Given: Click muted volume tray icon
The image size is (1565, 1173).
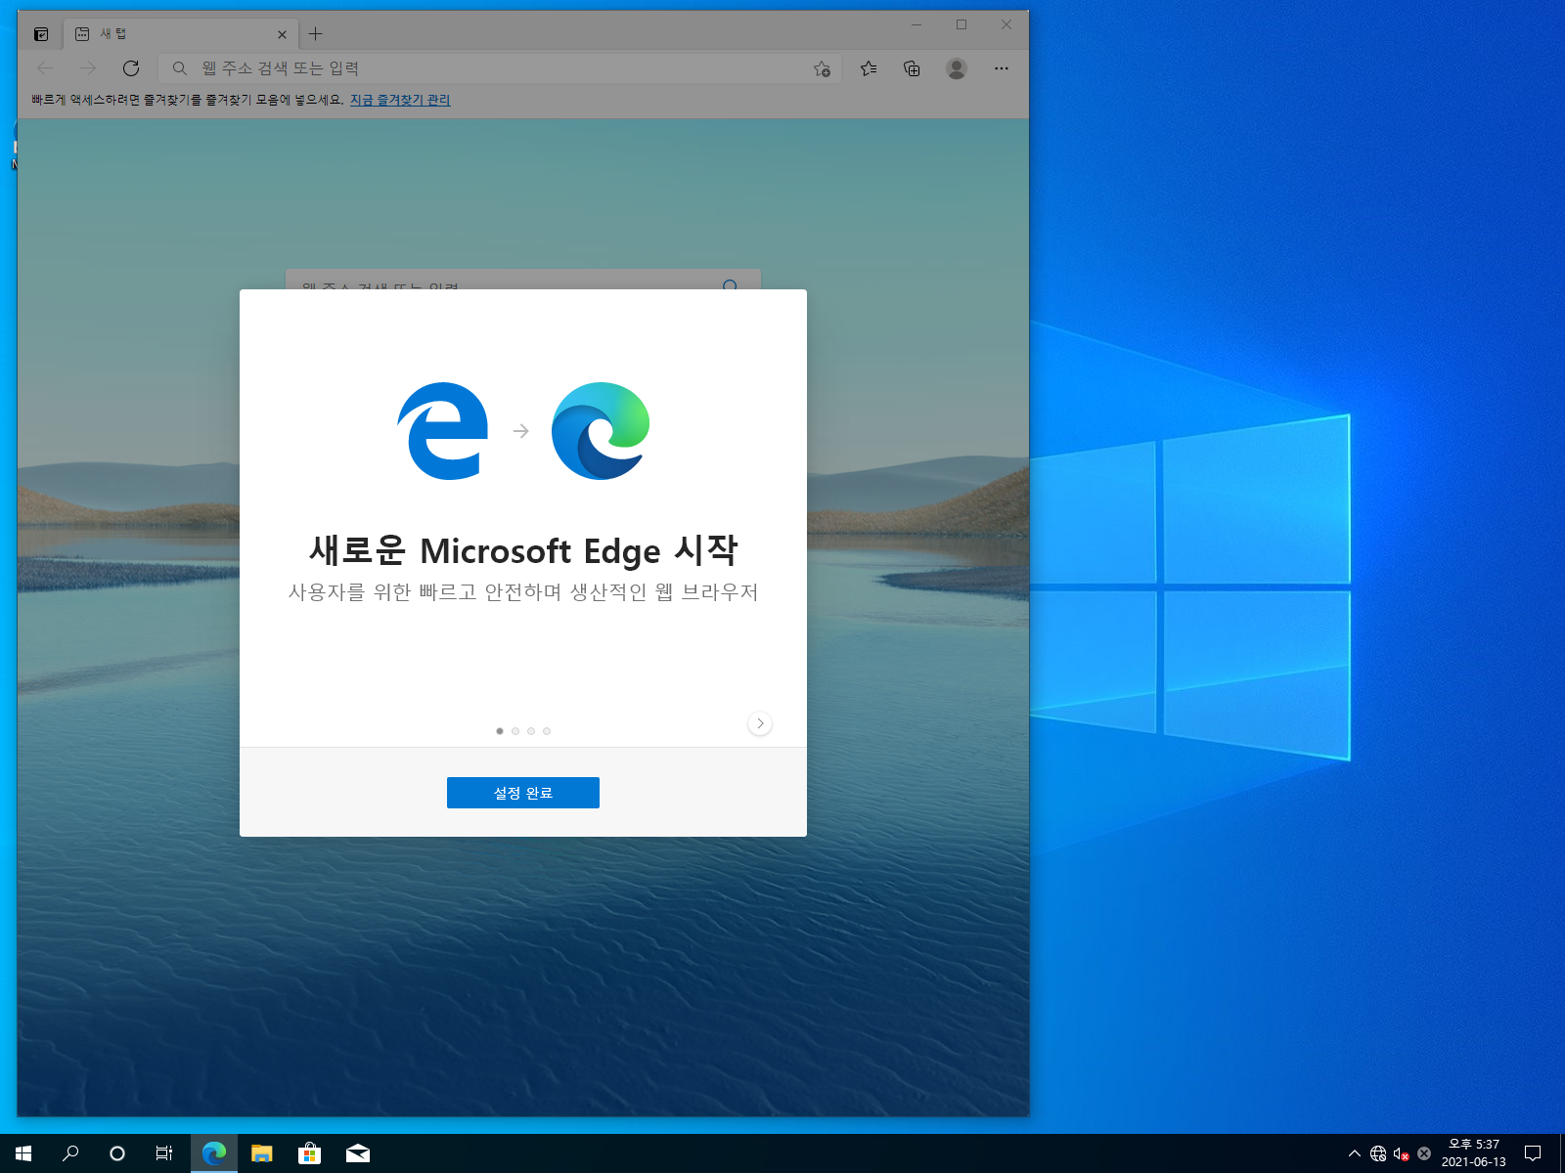Looking at the screenshot, I should tap(1401, 1153).
